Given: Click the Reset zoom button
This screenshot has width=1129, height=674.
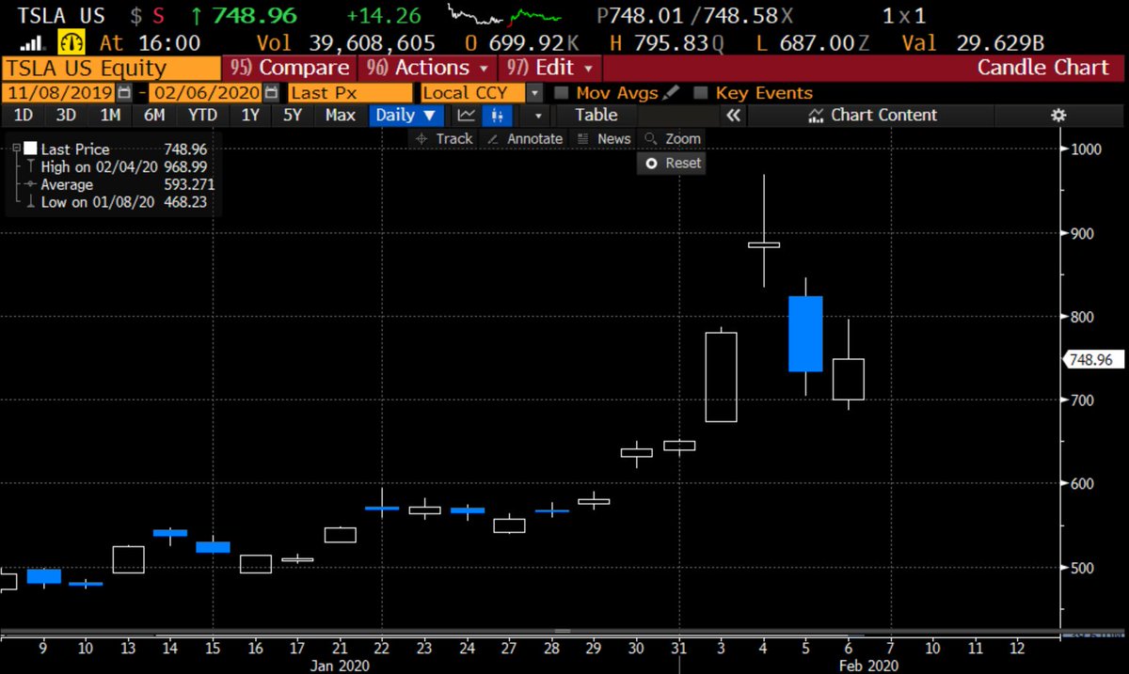Looking at the screenshot, I should coord(672,163).
